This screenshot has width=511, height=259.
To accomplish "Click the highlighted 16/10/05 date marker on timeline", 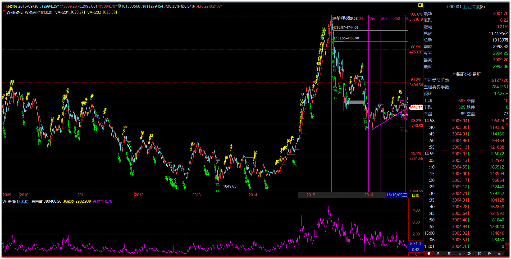I will [x=396, y=195].
